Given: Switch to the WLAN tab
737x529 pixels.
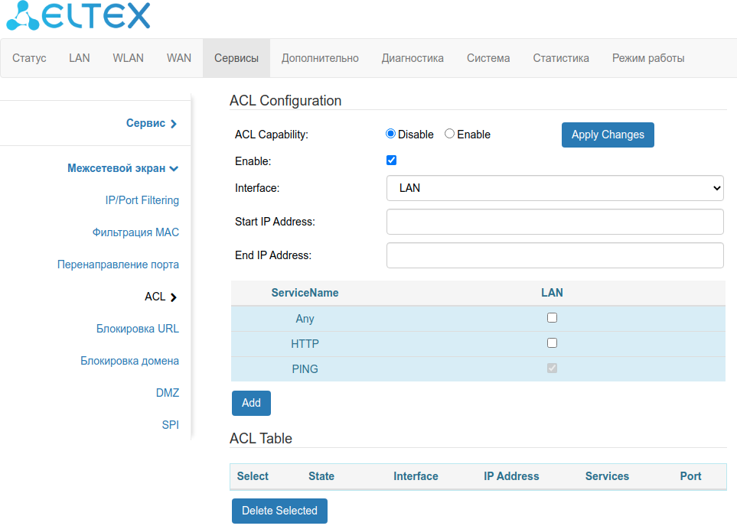Looking at the screenshot, I should coord(128,58).
